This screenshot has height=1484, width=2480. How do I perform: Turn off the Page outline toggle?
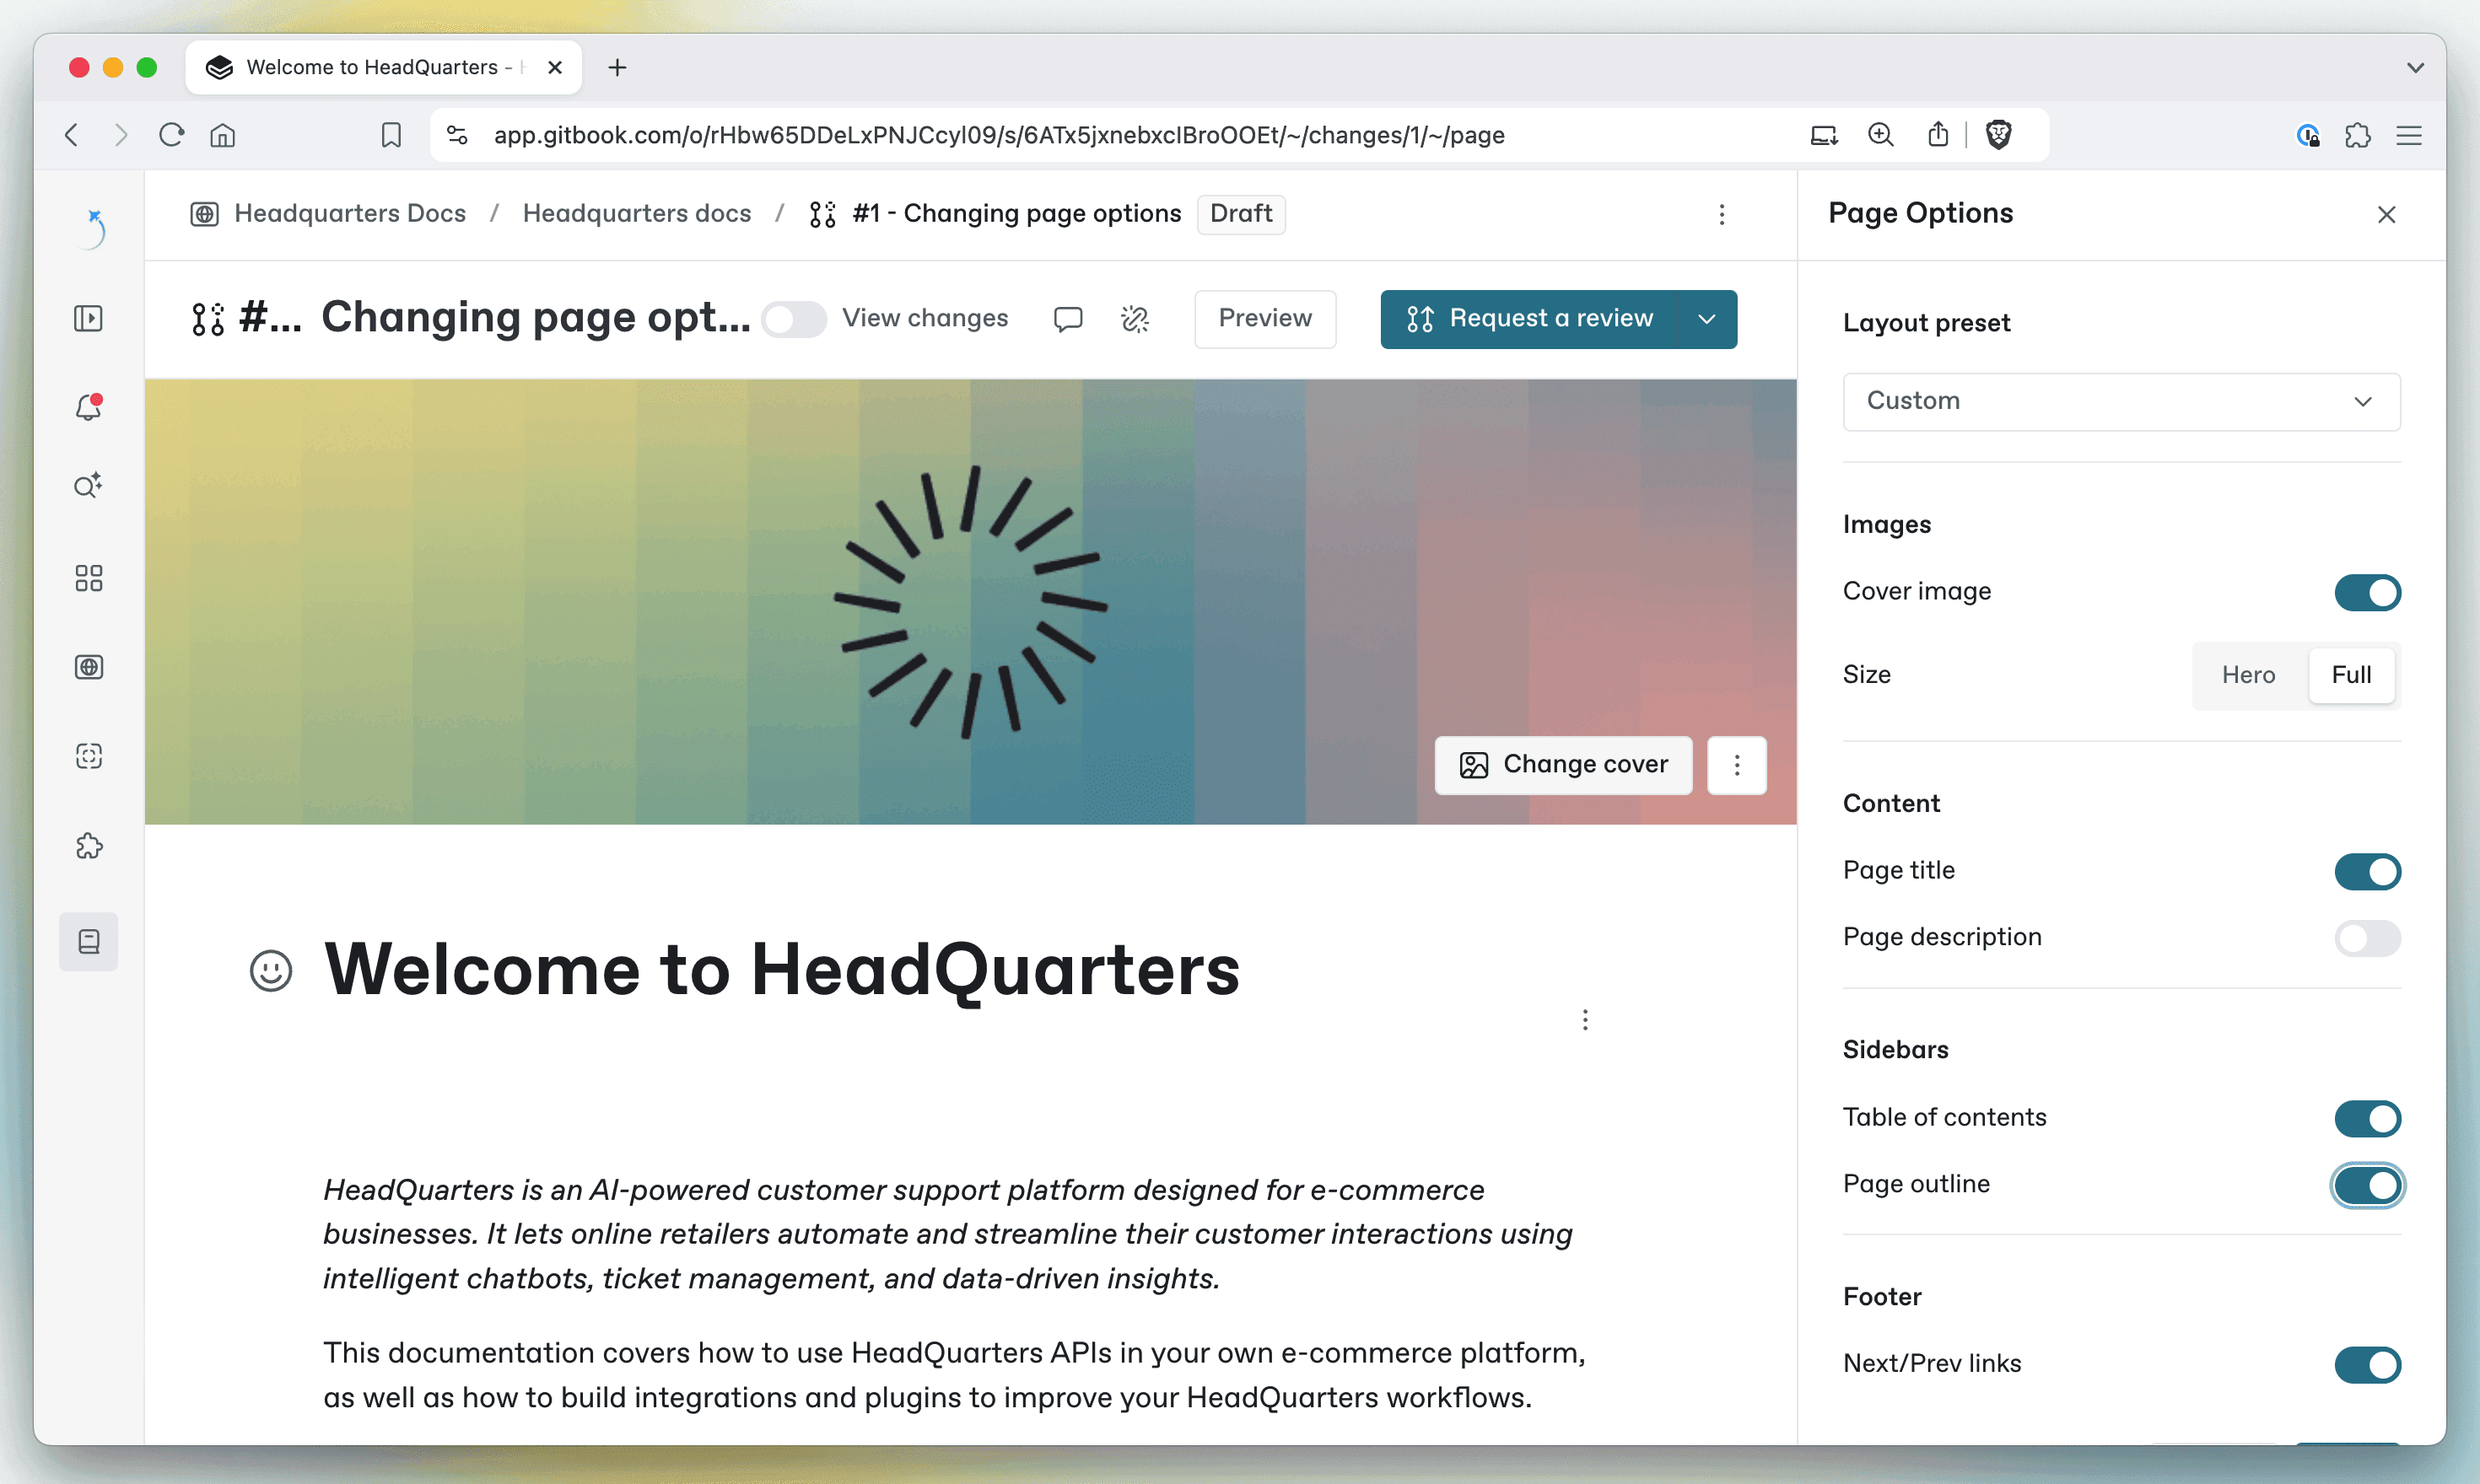(x=2367, y=1185)
